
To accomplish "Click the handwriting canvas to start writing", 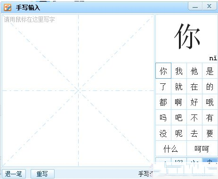I will pyautogui.click(x=78, y=90).
